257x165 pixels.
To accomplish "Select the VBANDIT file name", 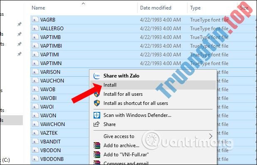I will tap(50, 141).
